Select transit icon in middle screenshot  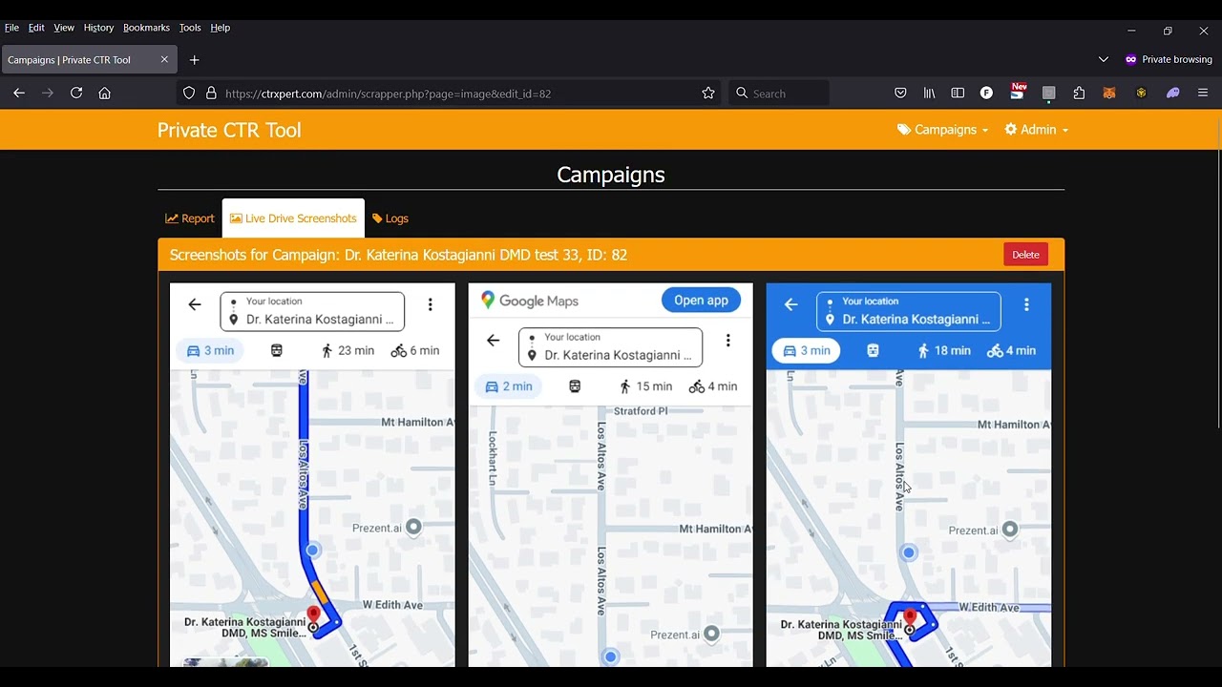[575, 386]
